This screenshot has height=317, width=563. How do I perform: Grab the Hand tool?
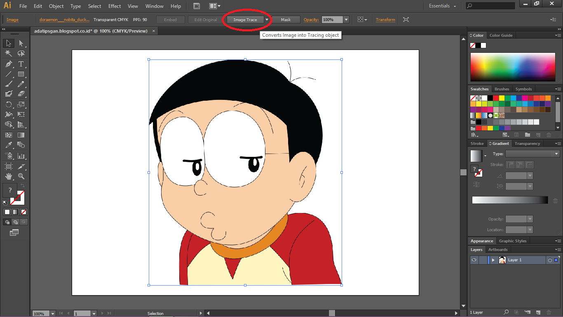(9, 177)
